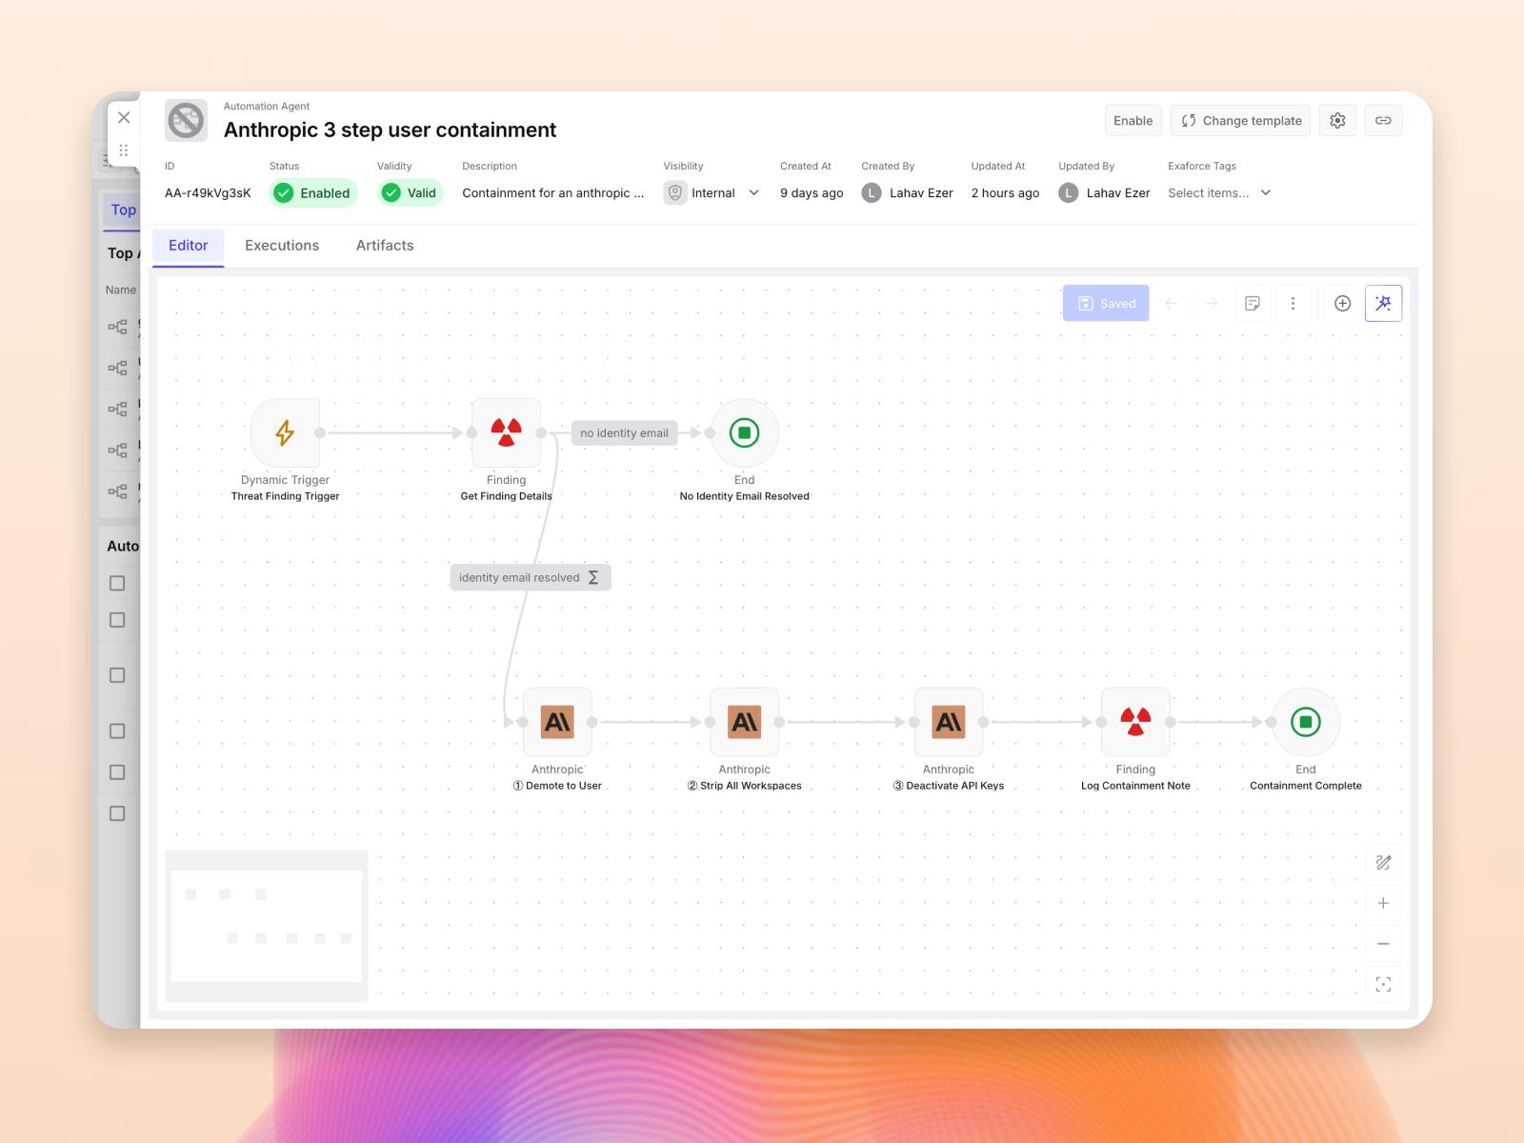Click the Dynamic Trigger lightning node
This screenshot has height=1143, width=1524.
click(x=285, y=433)
